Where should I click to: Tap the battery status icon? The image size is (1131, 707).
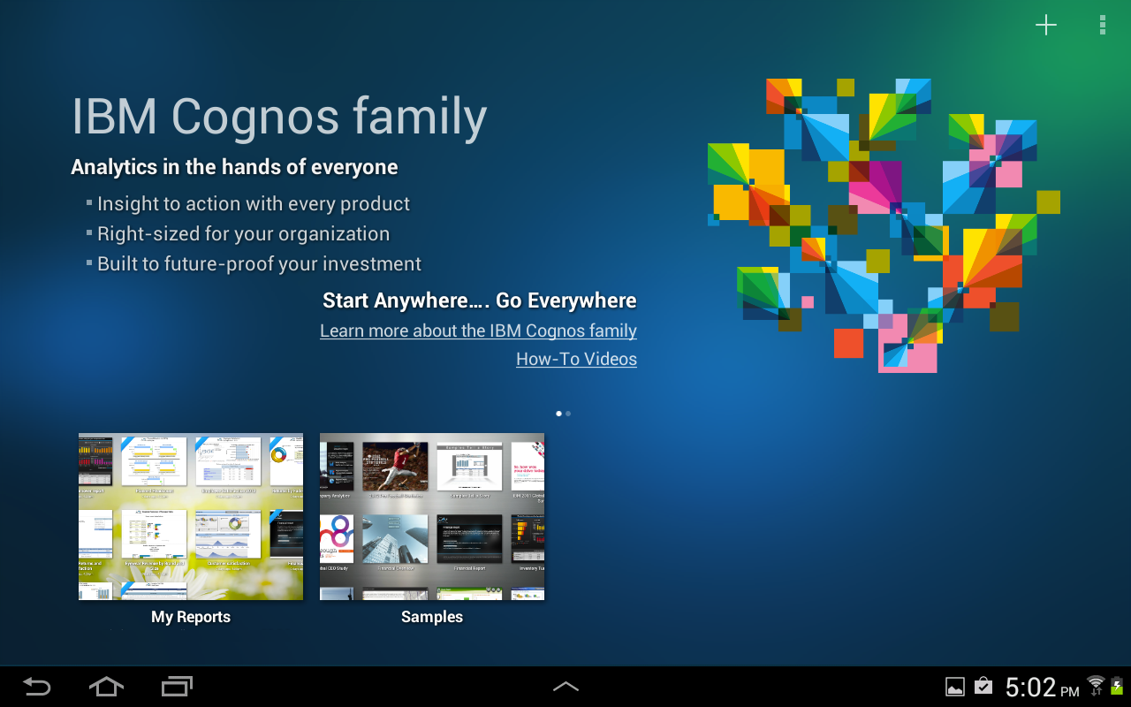pyautogui.click(x=1117, y=685)
